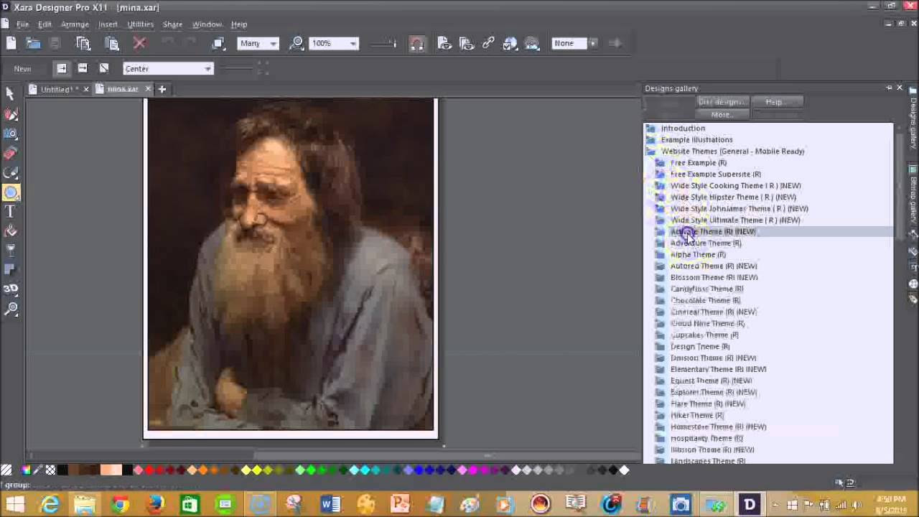Click the More button in Designs gallery
This screenshot has width=919, height=517.
722,115
